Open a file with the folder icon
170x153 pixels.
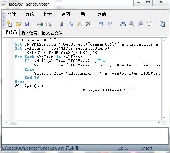18,24
